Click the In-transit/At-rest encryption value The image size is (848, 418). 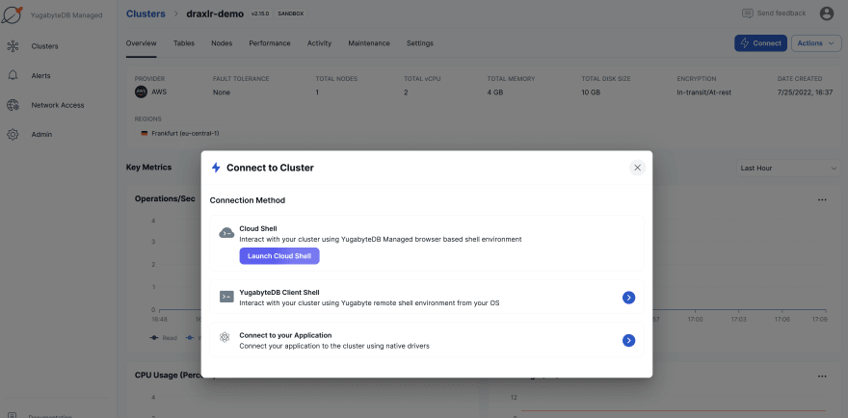point(704,92)
